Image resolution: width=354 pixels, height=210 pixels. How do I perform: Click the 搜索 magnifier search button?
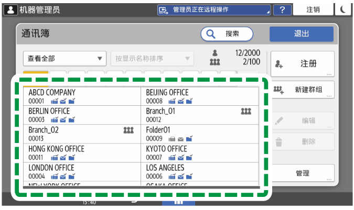[227, 34]
